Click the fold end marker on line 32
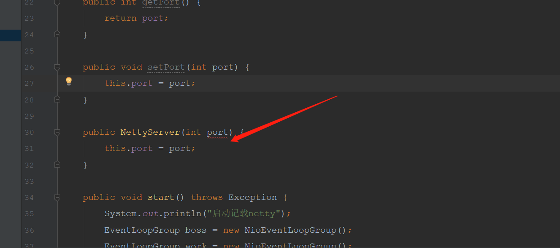The height and width of the screenshot is (248, 560). point(57,164)
